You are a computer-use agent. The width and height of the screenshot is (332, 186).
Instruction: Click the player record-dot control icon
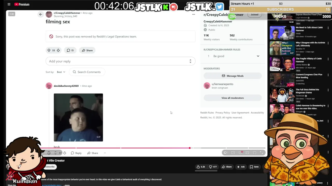(225, 153)
